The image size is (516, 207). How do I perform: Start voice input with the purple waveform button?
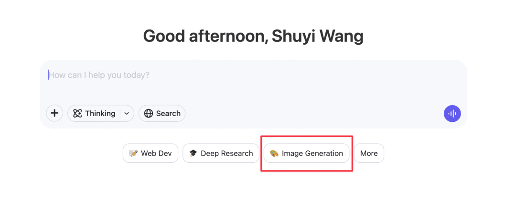click(x=452, y=113)
